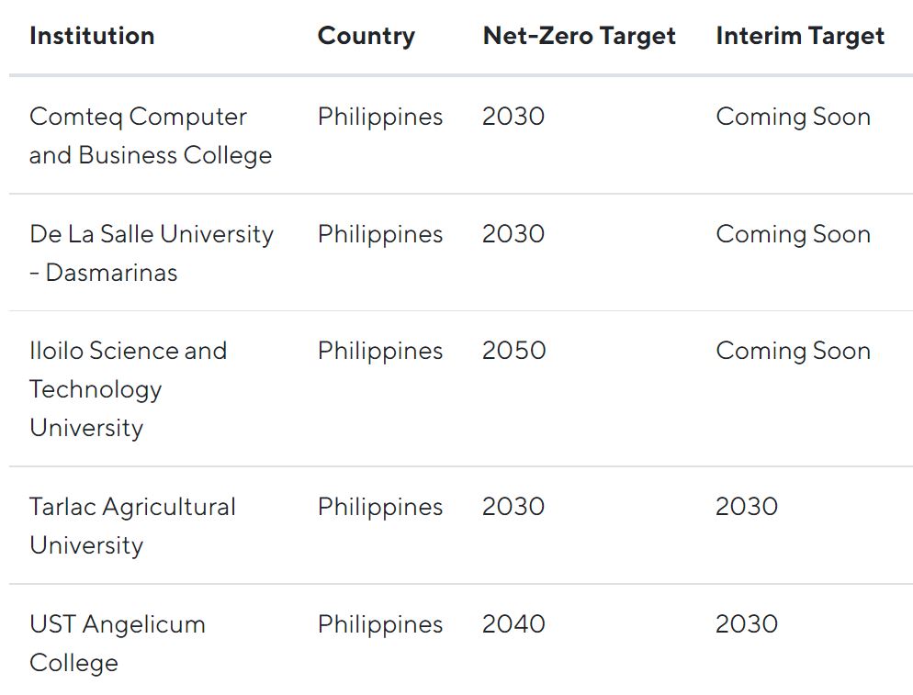Select UST Angelicum's 2040 net-zero target
This screenshot has width=913, height=695.
pyautogui.click(x=513, y=624)
